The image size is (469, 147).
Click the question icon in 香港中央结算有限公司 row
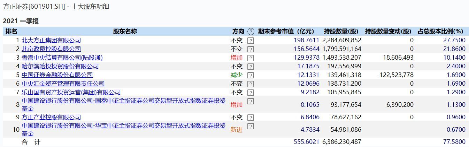coord(250,58)
